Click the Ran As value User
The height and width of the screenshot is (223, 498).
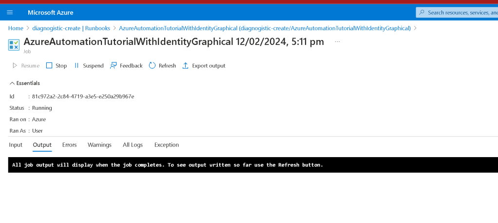click(38, 131)
